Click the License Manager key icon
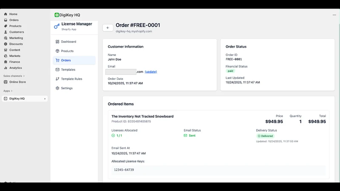 (57, 26)
